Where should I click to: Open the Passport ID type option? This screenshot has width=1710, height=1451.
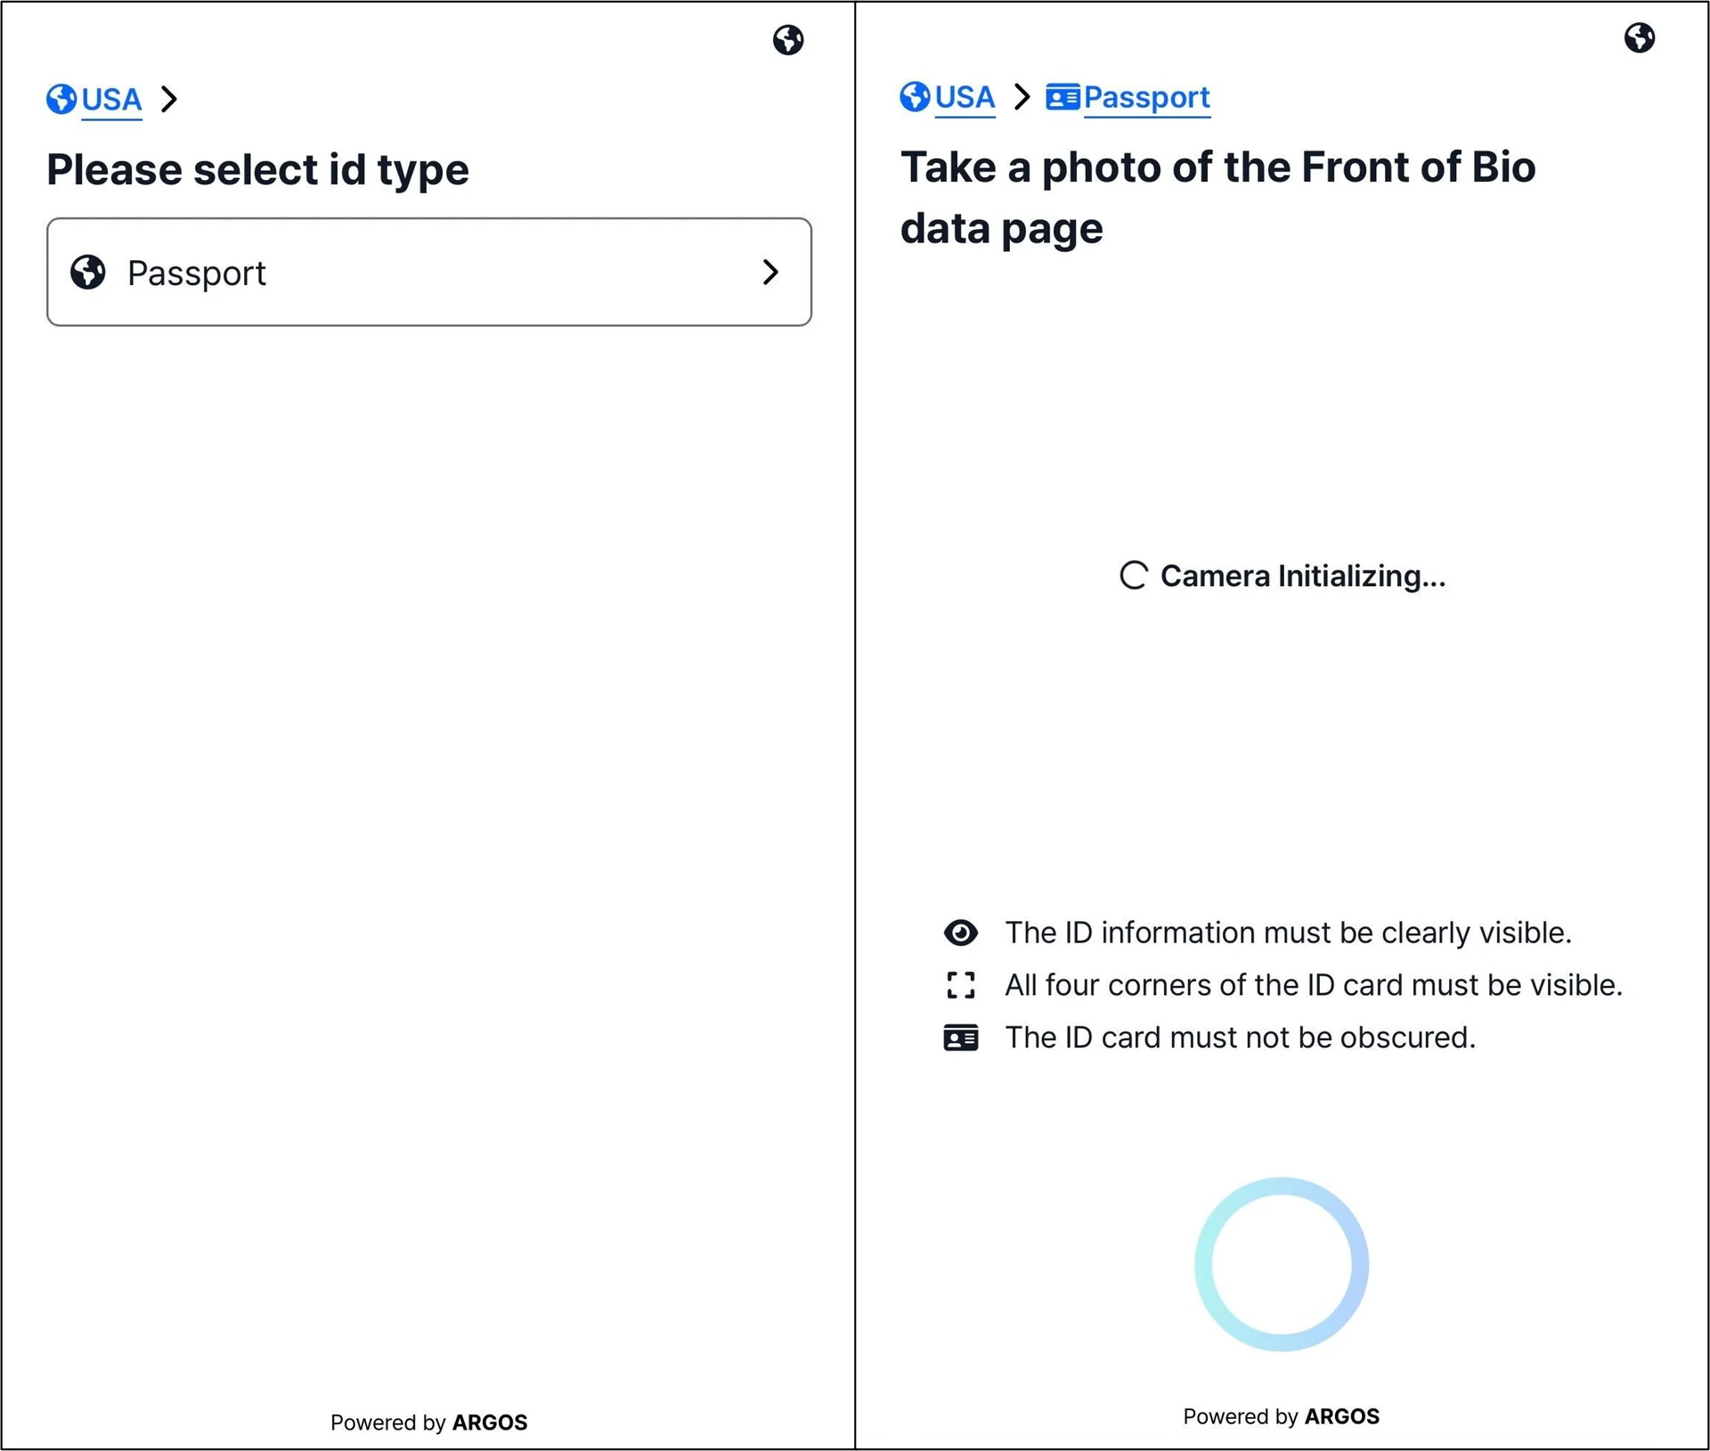tap(429, 273)
